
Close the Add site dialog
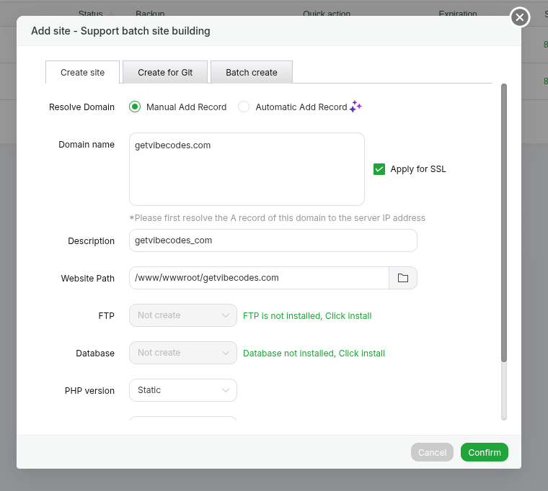point(520,17)
